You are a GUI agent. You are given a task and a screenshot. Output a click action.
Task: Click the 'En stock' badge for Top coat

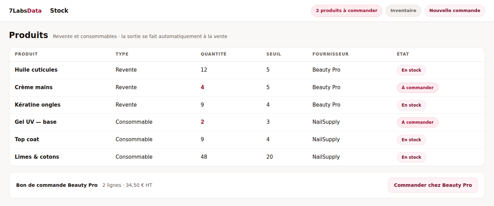[411, 140]
